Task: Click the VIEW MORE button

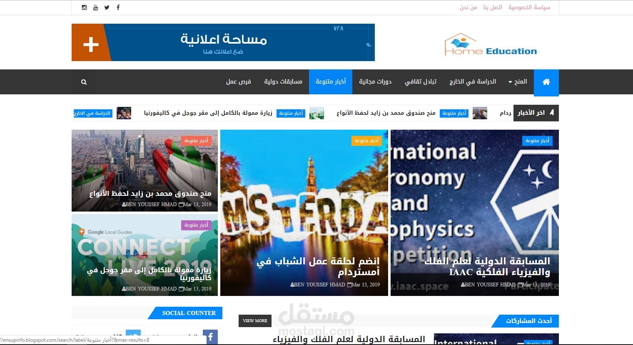Action: tap(254, 320)
